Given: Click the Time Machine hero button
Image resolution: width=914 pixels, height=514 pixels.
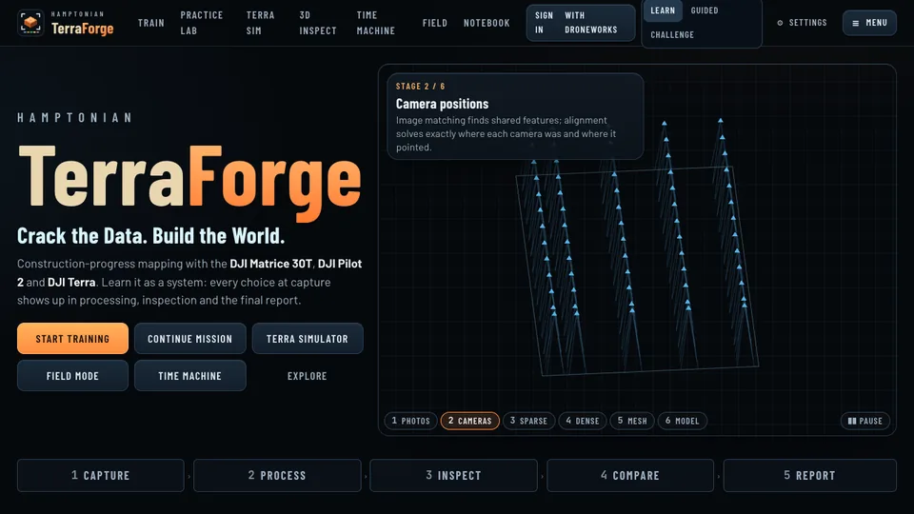Looking at the screenshot, I should (190, 376).
